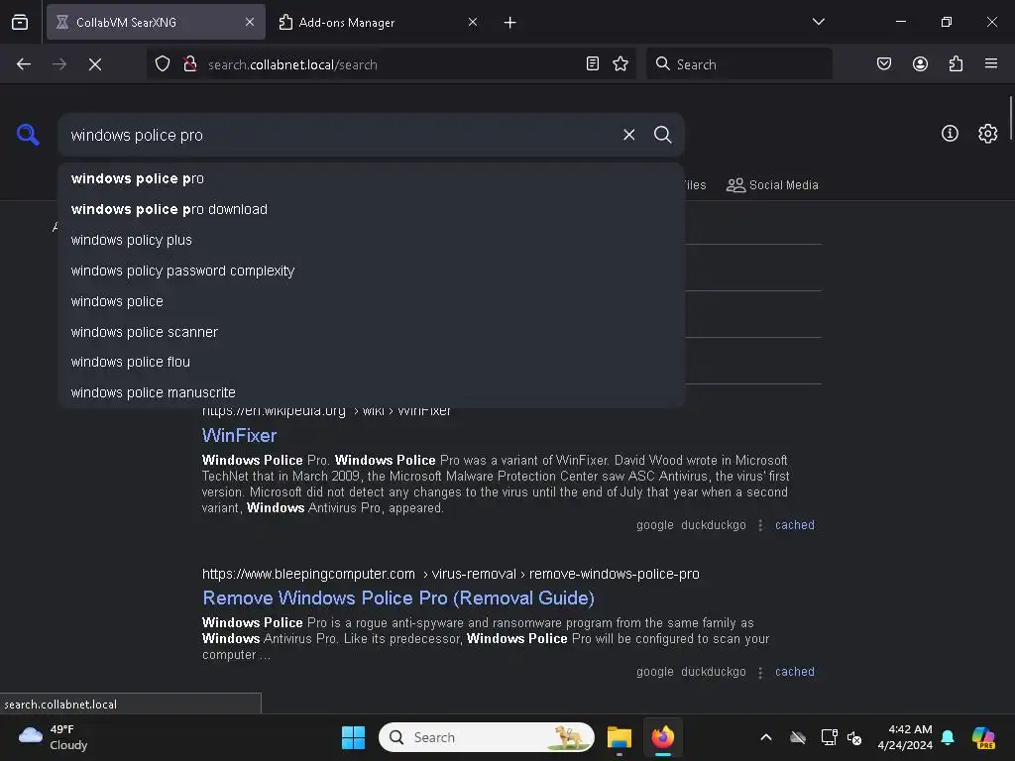
Task: Show hidden system tray icons
Action: pos(766,737)
